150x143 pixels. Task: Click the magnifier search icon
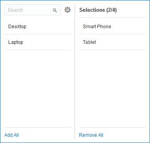(55, 10)
